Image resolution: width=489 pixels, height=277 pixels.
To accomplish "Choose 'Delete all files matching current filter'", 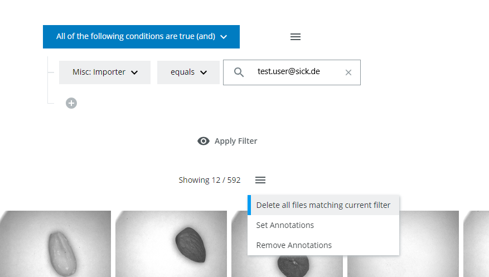I will [x=323, y=205].
